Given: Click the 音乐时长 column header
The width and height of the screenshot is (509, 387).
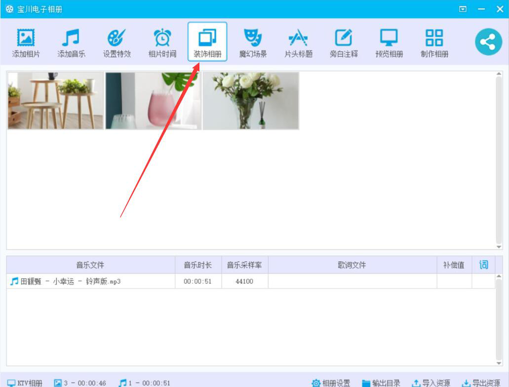Looking at the screenshot, I should coord(198,265).
